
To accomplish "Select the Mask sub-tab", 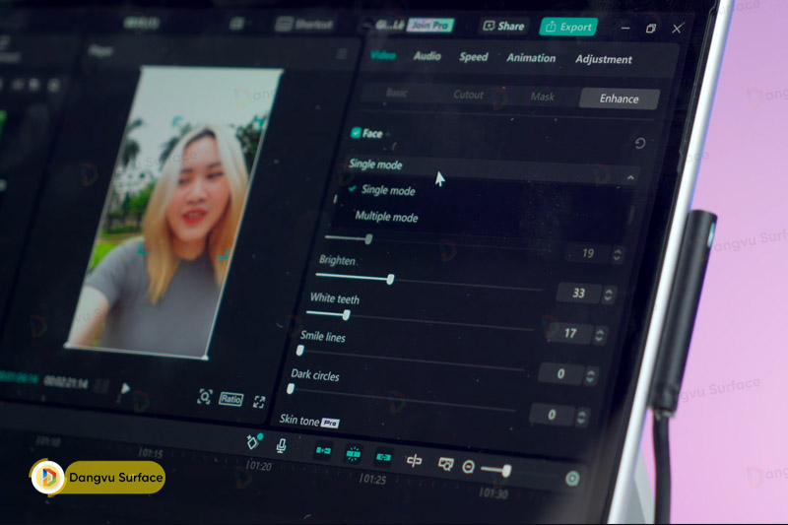I will (x=543, y=97).
